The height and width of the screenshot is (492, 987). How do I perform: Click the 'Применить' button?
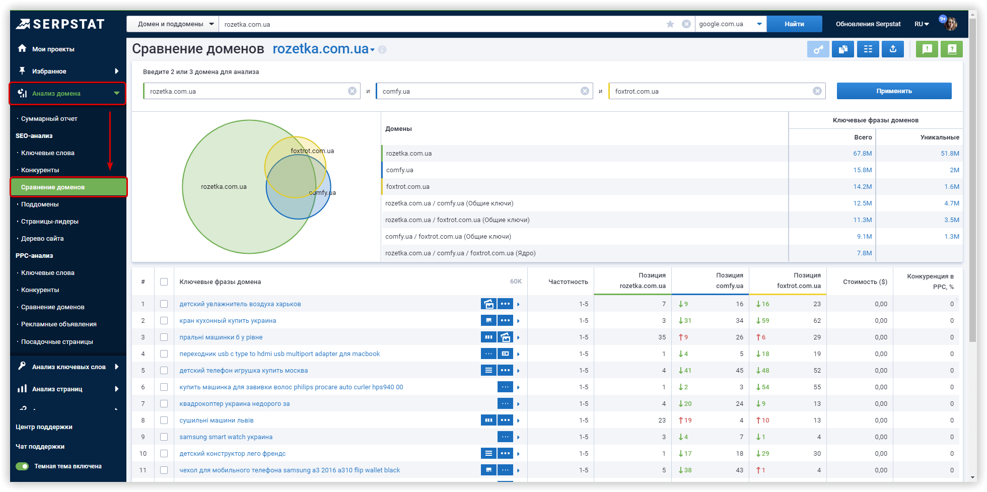(x=894, y=91)
